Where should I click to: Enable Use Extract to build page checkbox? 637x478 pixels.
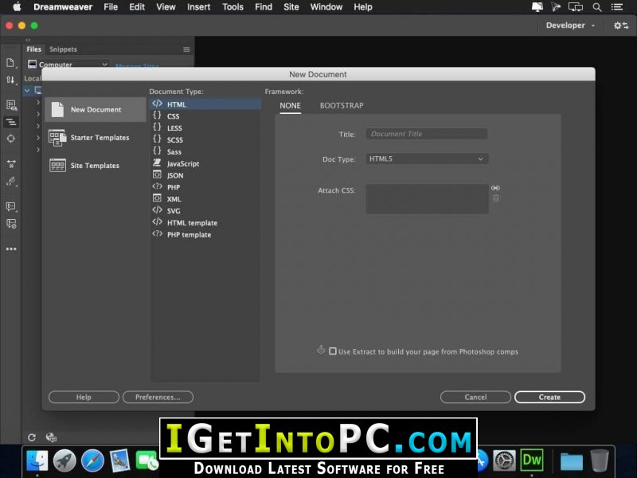coord(333,351)
